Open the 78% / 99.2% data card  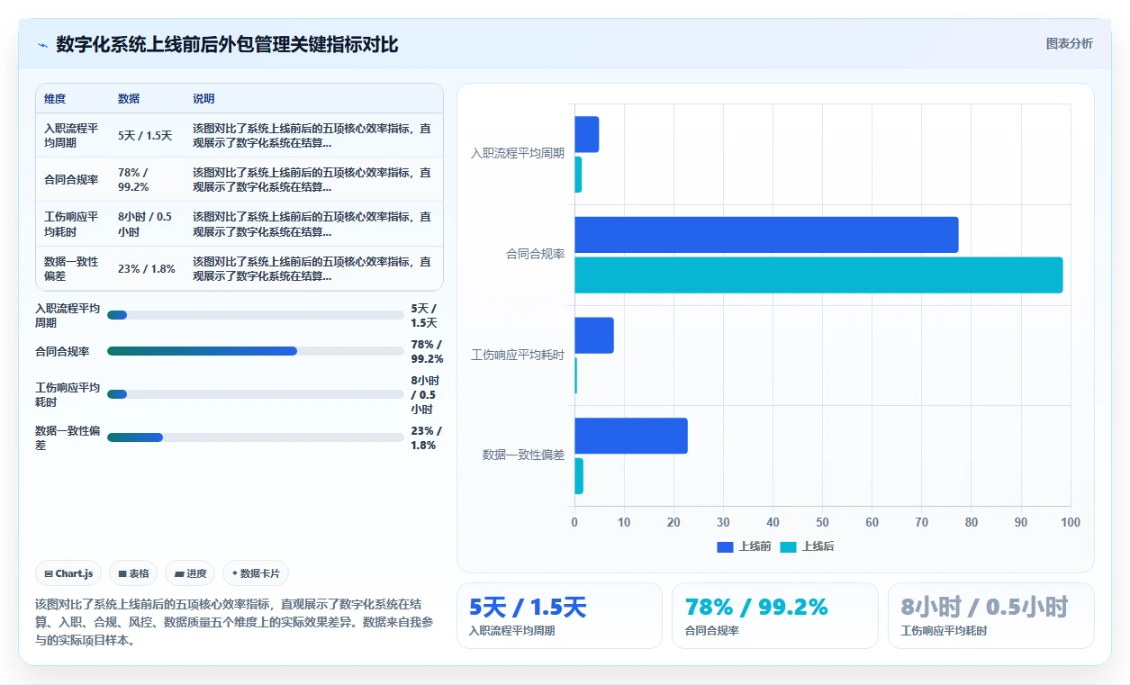click(775, 616)
